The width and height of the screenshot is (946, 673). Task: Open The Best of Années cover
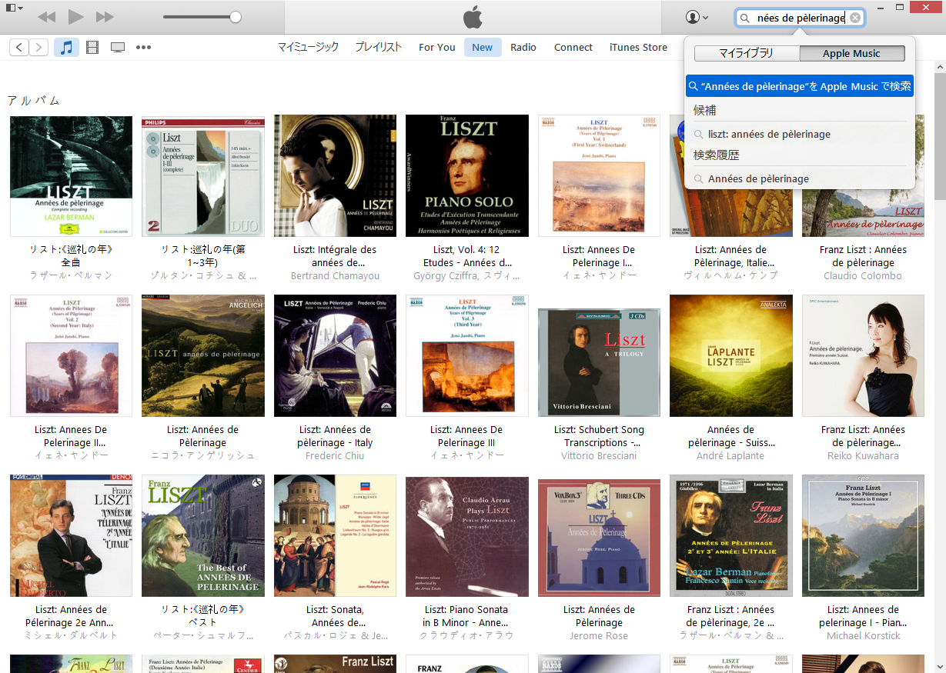coord(203,535)
